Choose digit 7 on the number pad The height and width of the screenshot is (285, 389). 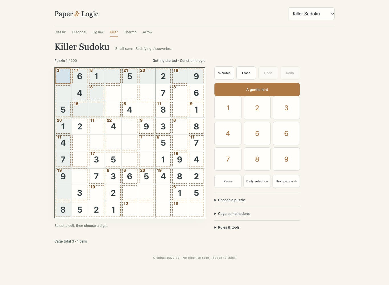click(228, 159)
